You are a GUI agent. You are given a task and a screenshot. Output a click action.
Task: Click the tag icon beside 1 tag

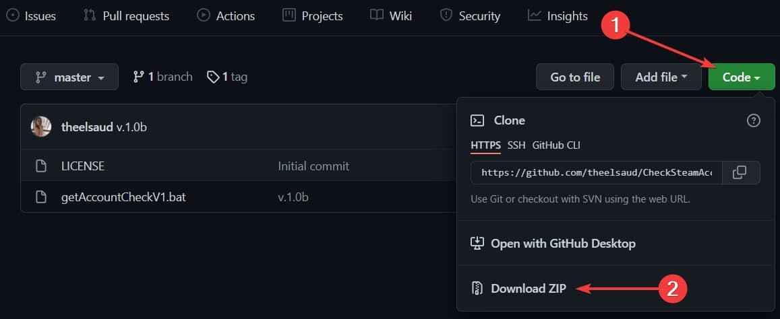tap(213, 77)
